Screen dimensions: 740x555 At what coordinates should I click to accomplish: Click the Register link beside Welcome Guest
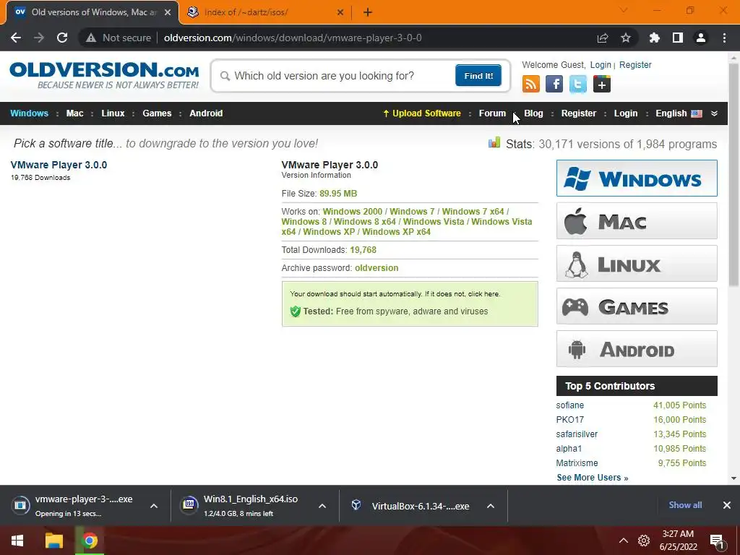pos(635,64)
